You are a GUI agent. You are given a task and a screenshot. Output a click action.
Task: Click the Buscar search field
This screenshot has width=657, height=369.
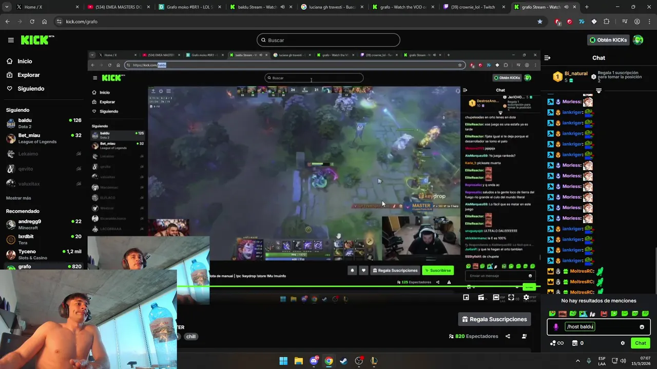tap(328, 40)
